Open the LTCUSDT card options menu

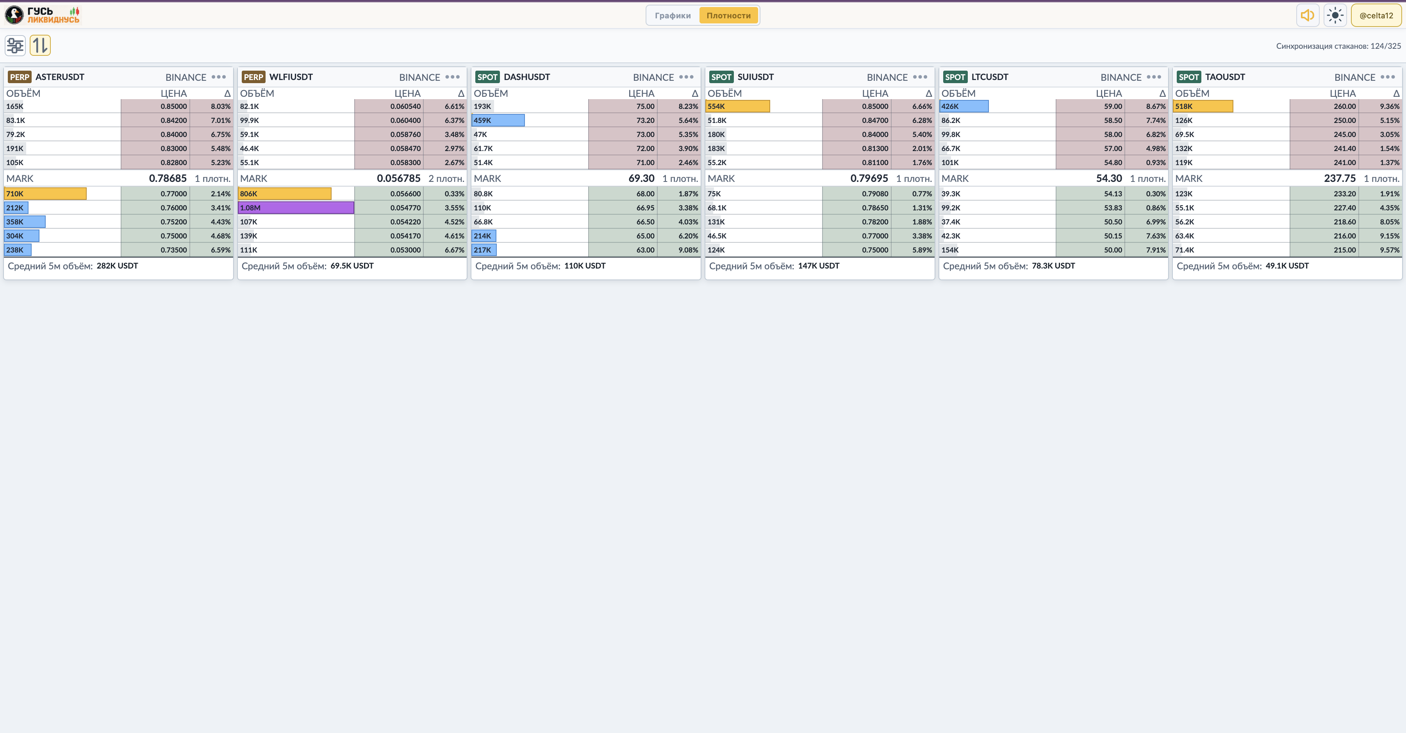pos(1154,77)
